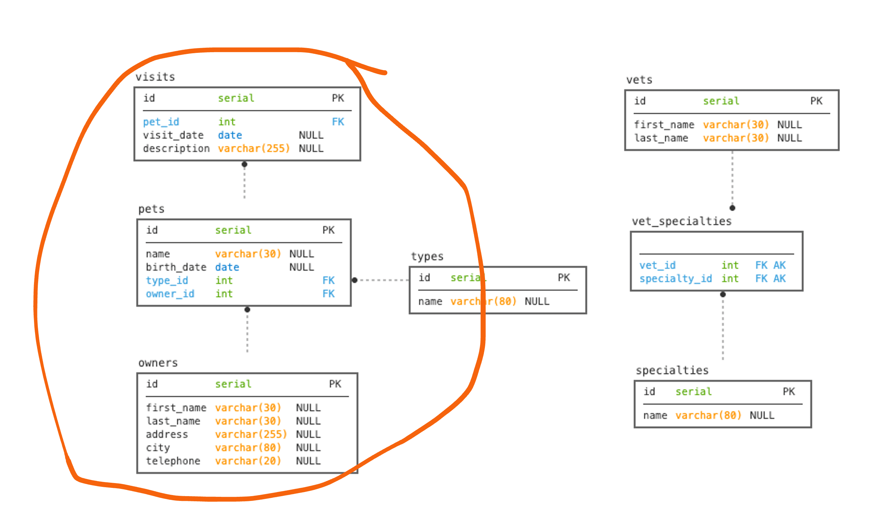Image resolution: width=886 pixels, height=515 pixels.
Task: Click the date type of visit_date
Action: click(x=230, y=135)
